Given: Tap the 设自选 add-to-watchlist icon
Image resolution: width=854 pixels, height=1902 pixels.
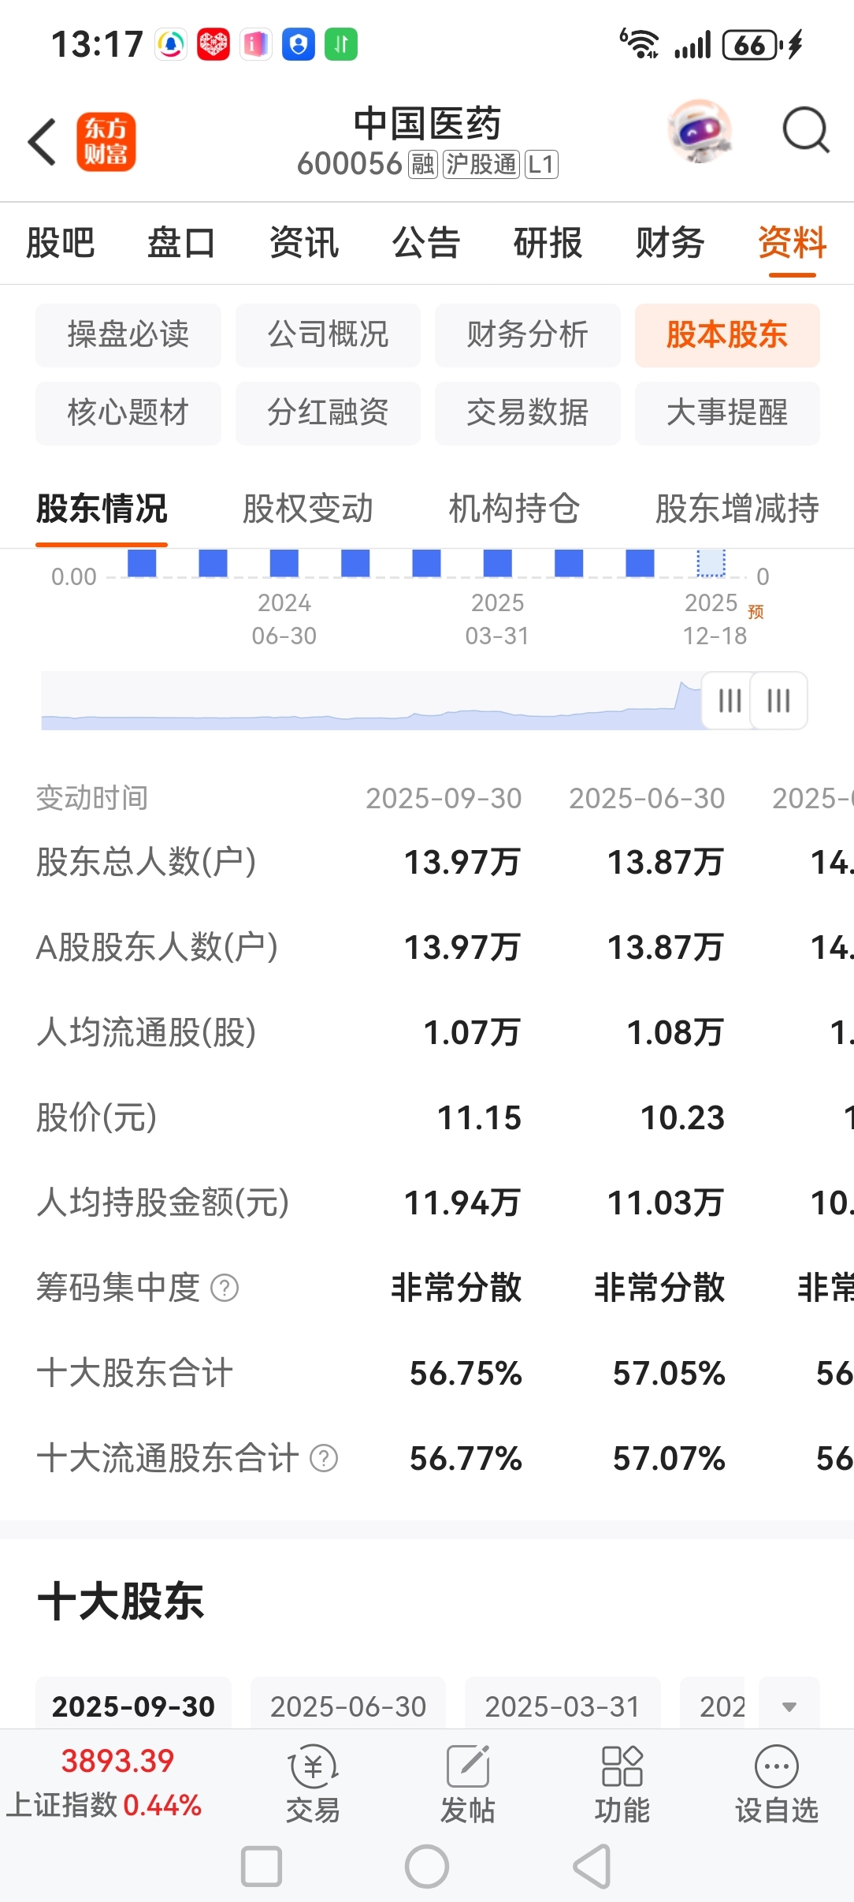Looking at the screenshot, I should click(777, 1784).
